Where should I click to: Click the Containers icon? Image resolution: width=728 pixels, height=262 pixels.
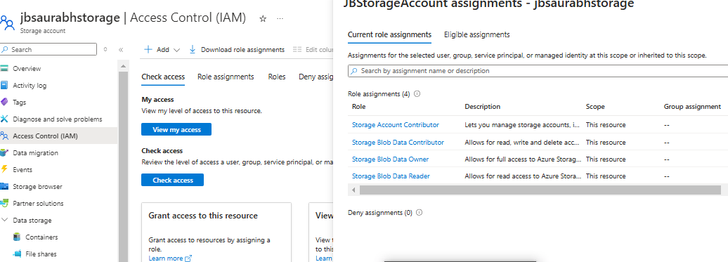click(x=17, y=237)
